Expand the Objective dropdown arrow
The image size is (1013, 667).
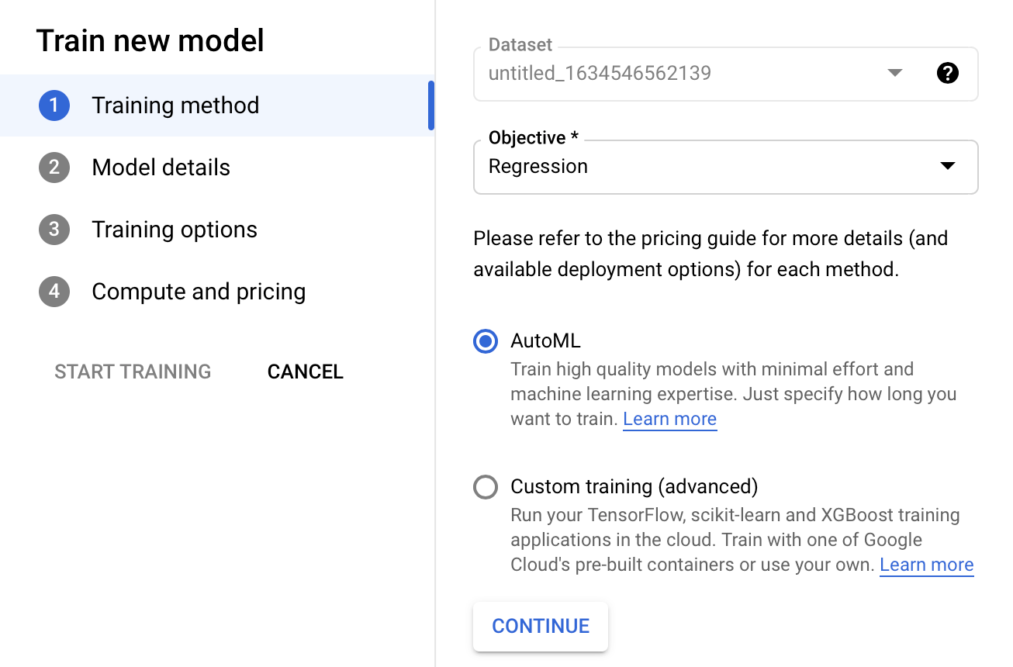pos(947,166)
